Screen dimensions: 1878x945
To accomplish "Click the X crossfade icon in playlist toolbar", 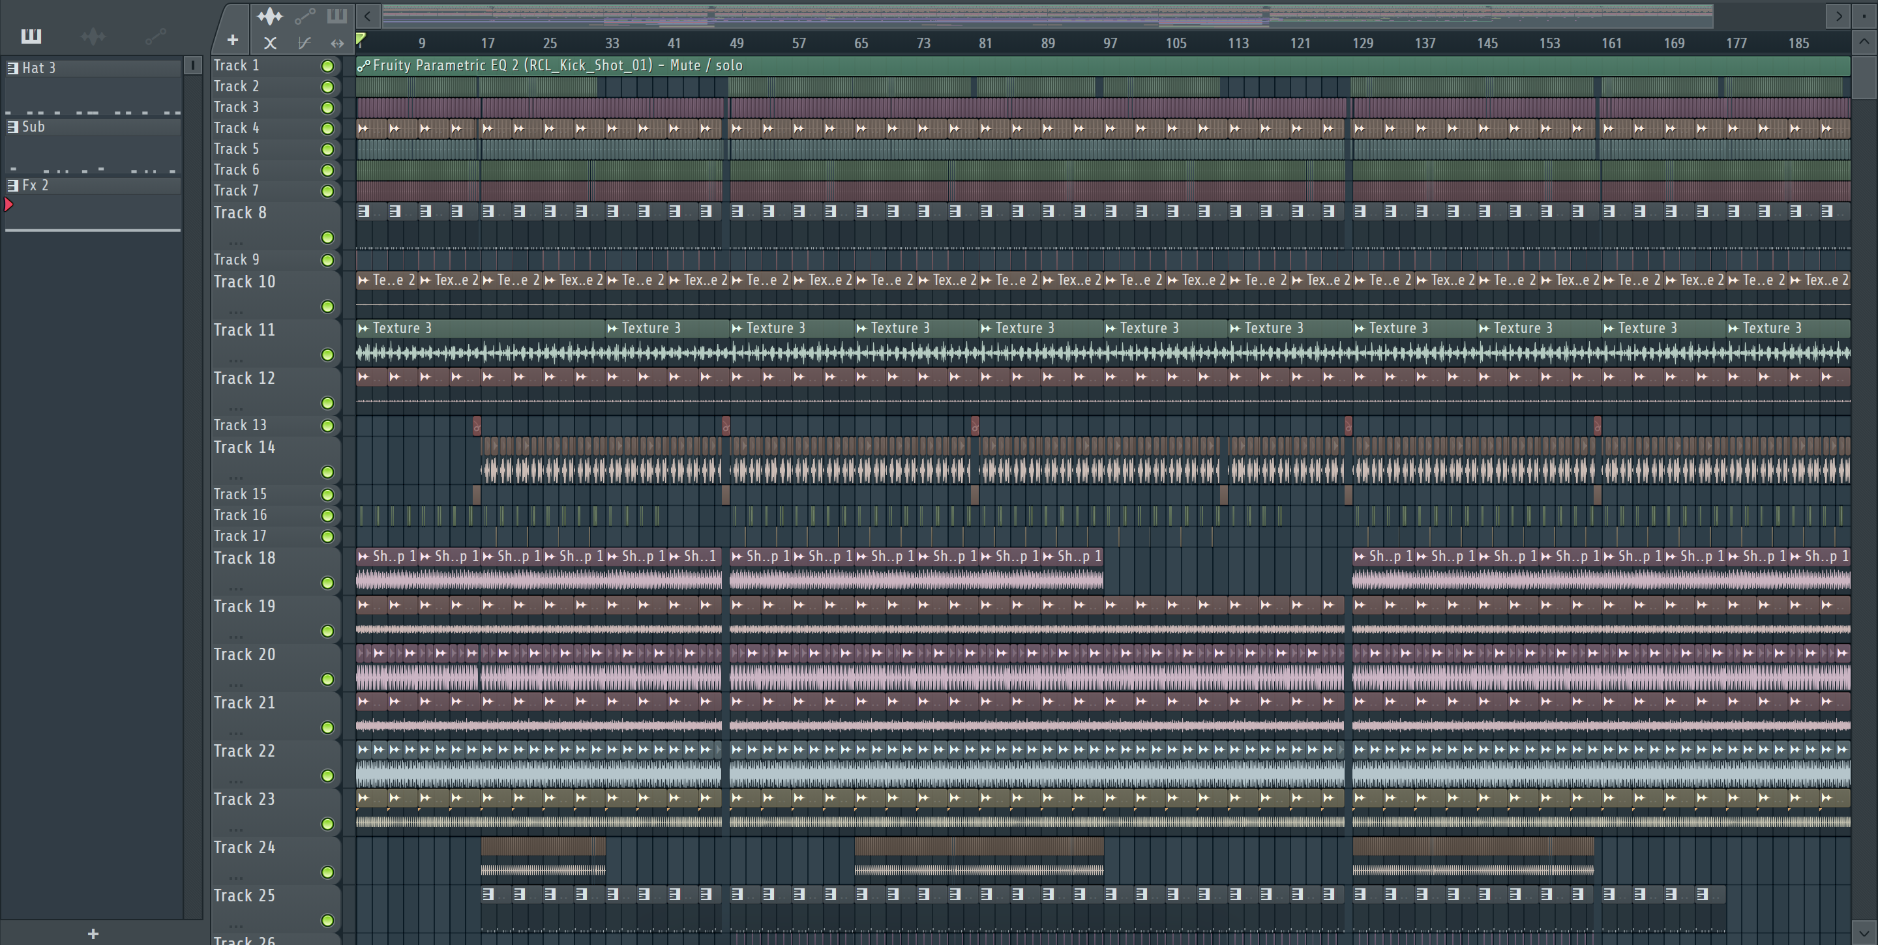I will (x=270, y=43).
